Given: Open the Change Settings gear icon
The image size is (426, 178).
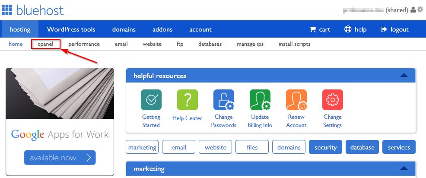Looking at the screenshot, I should click(x=333, y=100).
